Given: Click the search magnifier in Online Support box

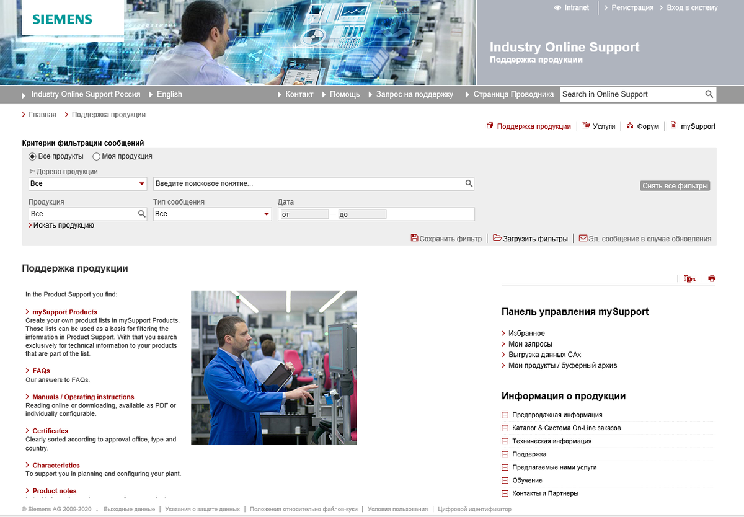Looking at the screenshot, I should (x=709, y=94).
